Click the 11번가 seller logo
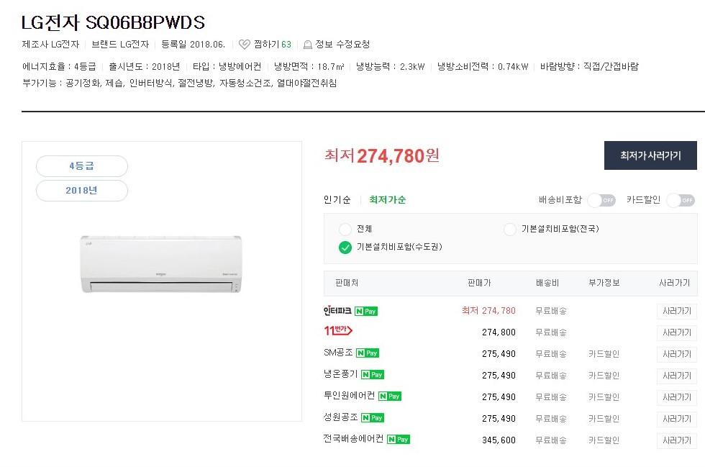This screenshot has height=467, width=705. tap(337, 331)
